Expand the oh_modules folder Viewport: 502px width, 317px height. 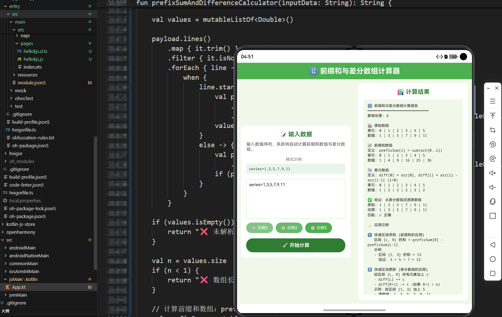[5, 161]
